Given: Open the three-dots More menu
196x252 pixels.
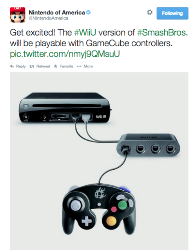Looking at the screenshot, I should tap(79, 66).
